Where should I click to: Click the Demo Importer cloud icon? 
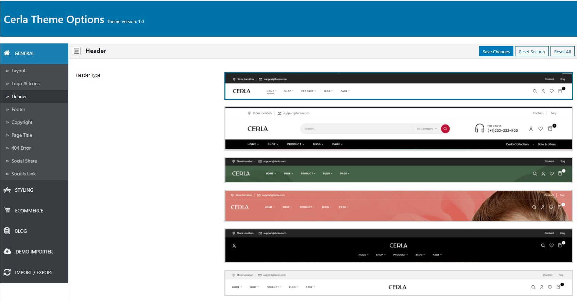point(7,251)
